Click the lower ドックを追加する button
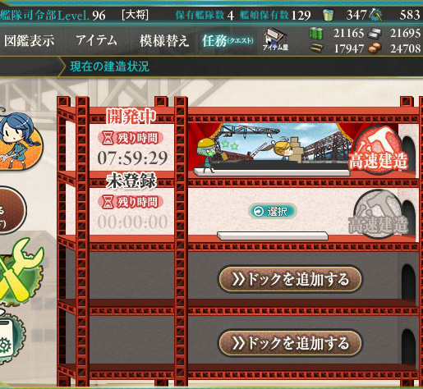This screenshot has height=389, width=423. [290, 343]
